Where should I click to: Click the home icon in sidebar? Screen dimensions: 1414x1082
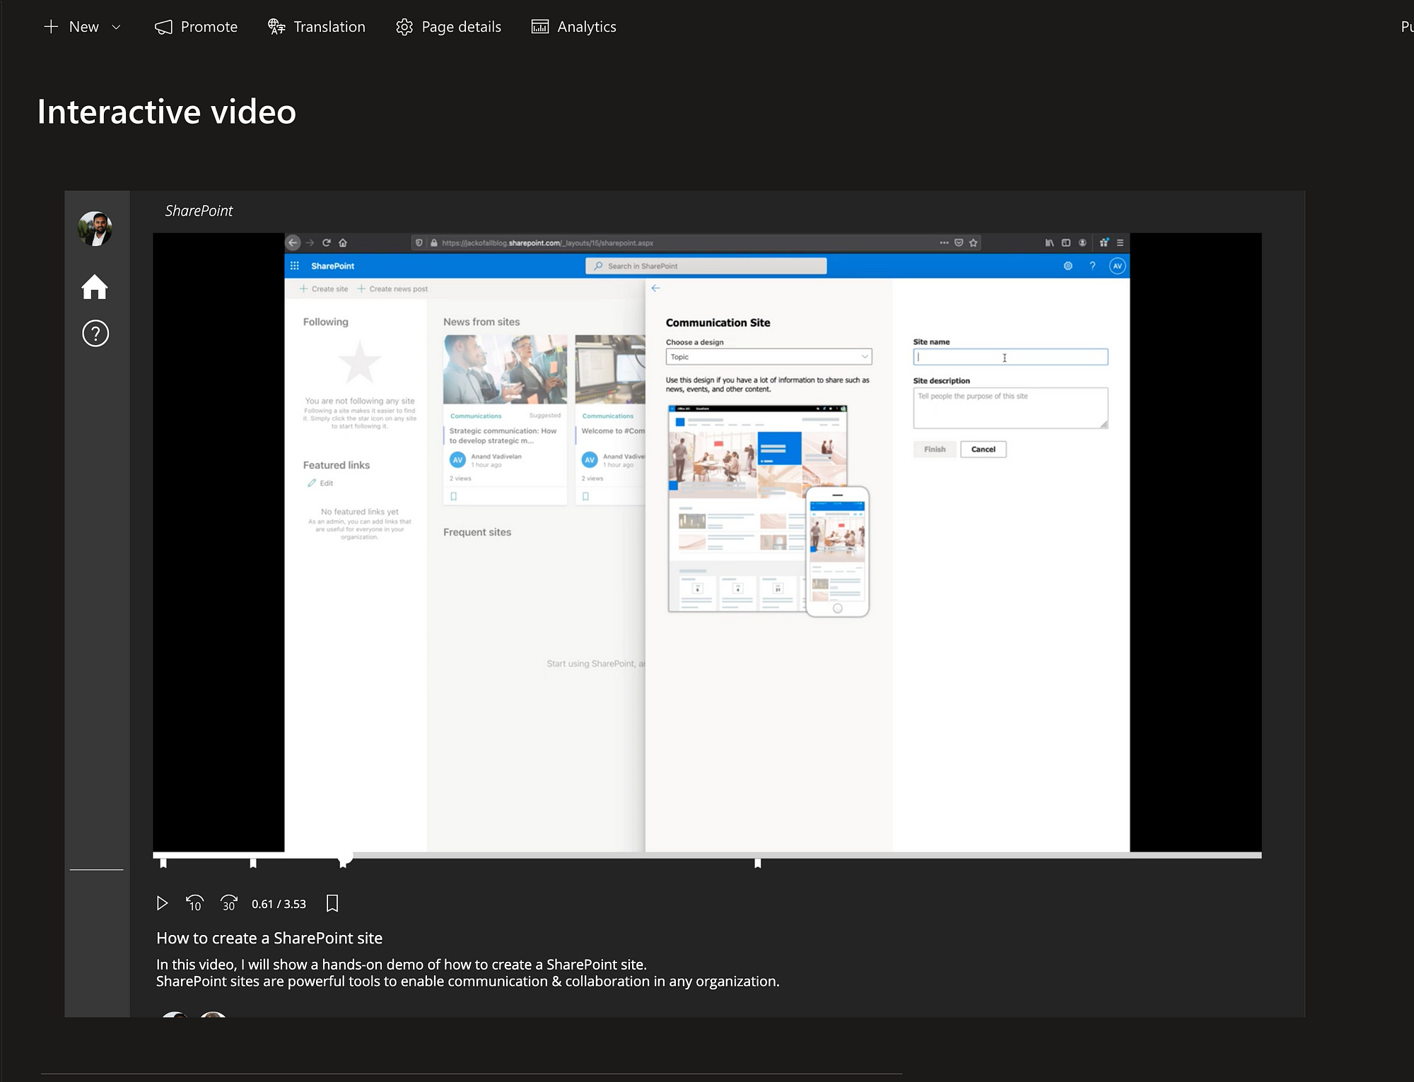pyautogui.click(x=95, y=286)
